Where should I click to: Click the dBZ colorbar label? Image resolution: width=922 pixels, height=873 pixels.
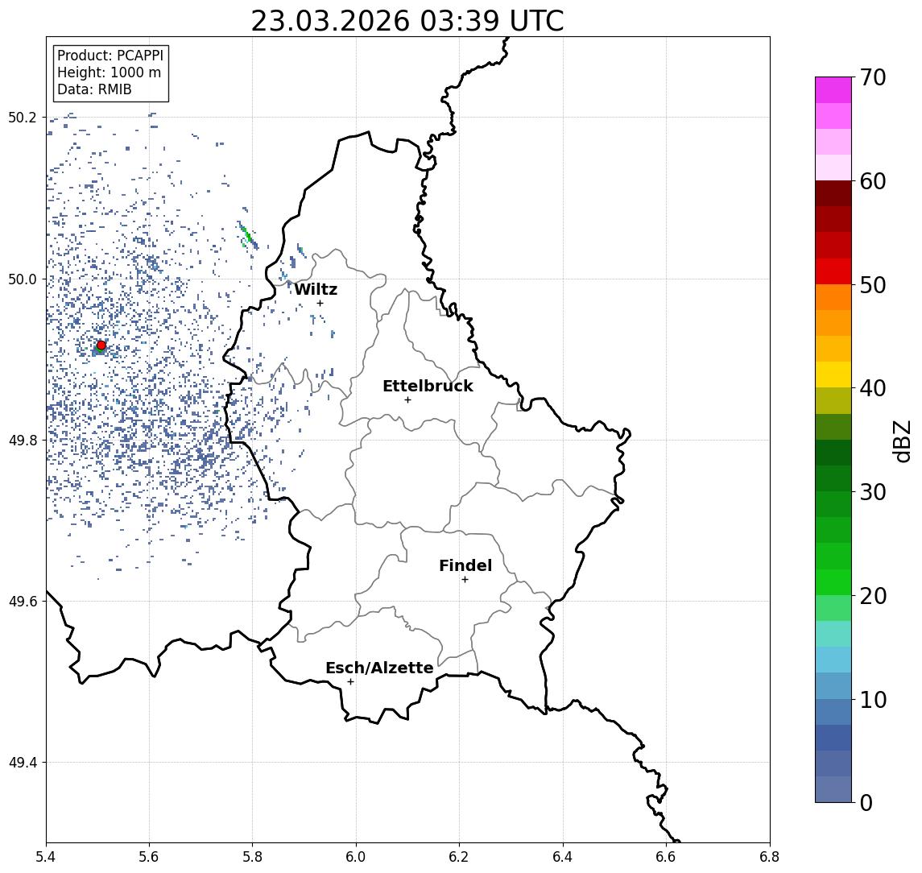click(x=901, y=441)
